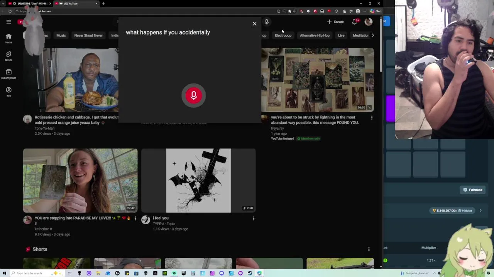Select the Meditation filter chip
Screen dimensions: 494x277
[x=361, y=35]
